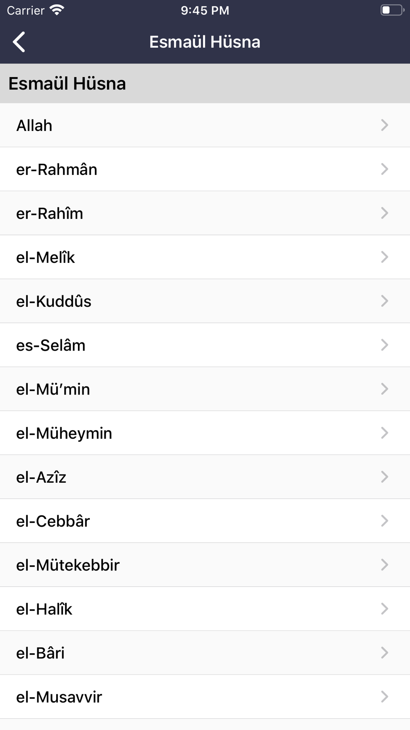Tap el-Cebbâr row arrow icon
The image size is (410, 730).
coord(384,521)
